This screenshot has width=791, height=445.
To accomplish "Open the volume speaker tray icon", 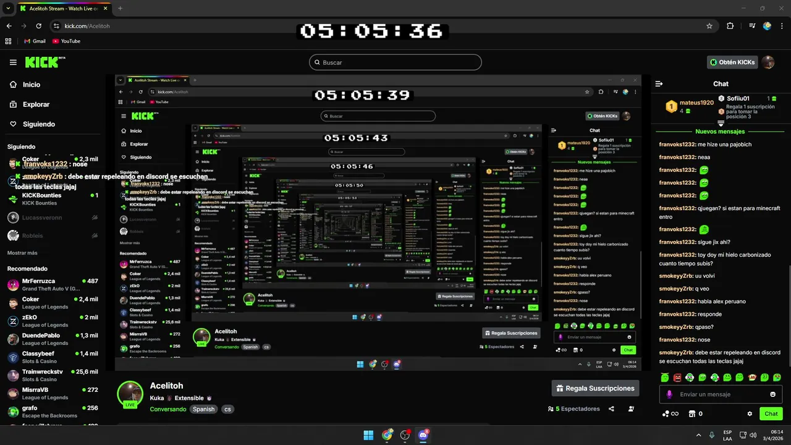I will click(753, 435).
